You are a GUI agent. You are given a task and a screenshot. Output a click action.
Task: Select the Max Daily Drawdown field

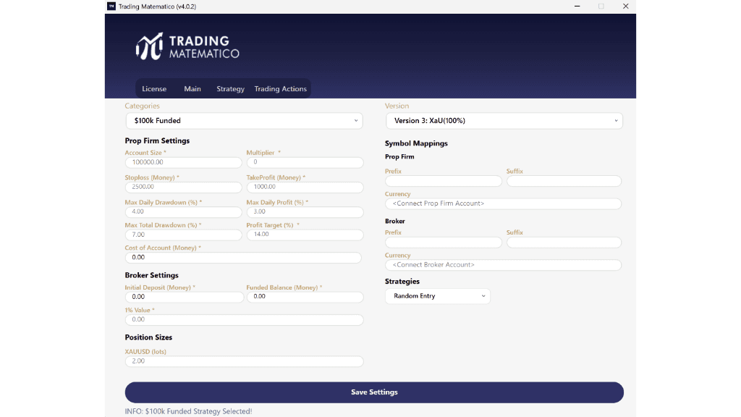183,212
